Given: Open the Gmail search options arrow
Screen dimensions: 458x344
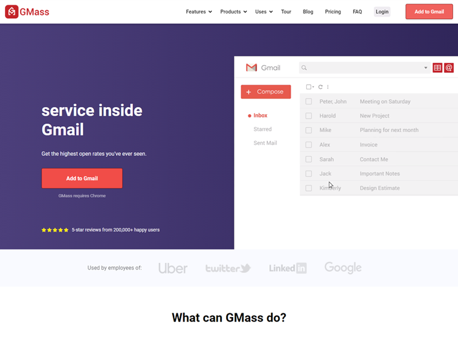Looking at the screenshot, I should (425, 68).
